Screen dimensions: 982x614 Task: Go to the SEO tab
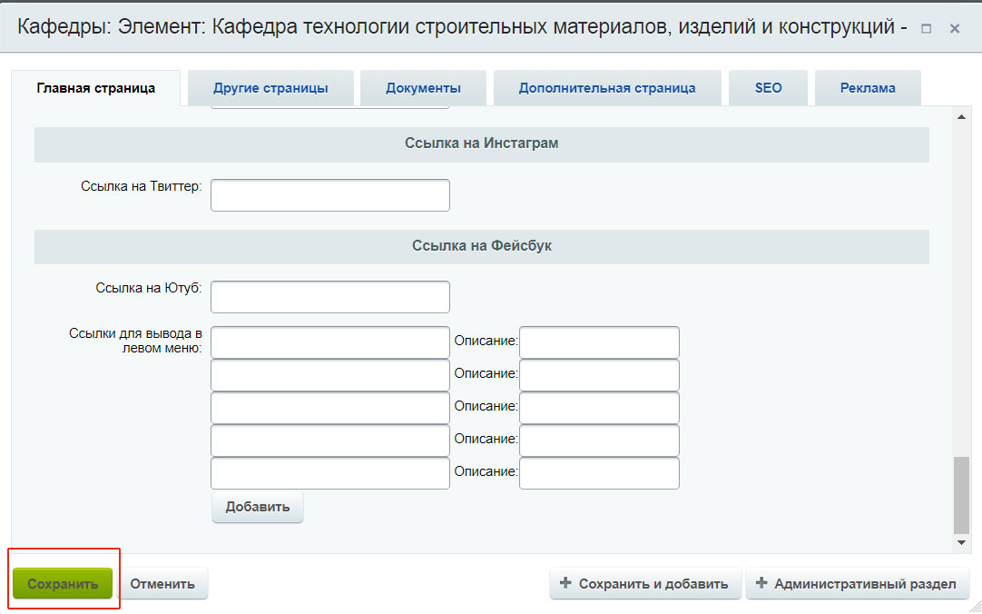pos(768,88)
